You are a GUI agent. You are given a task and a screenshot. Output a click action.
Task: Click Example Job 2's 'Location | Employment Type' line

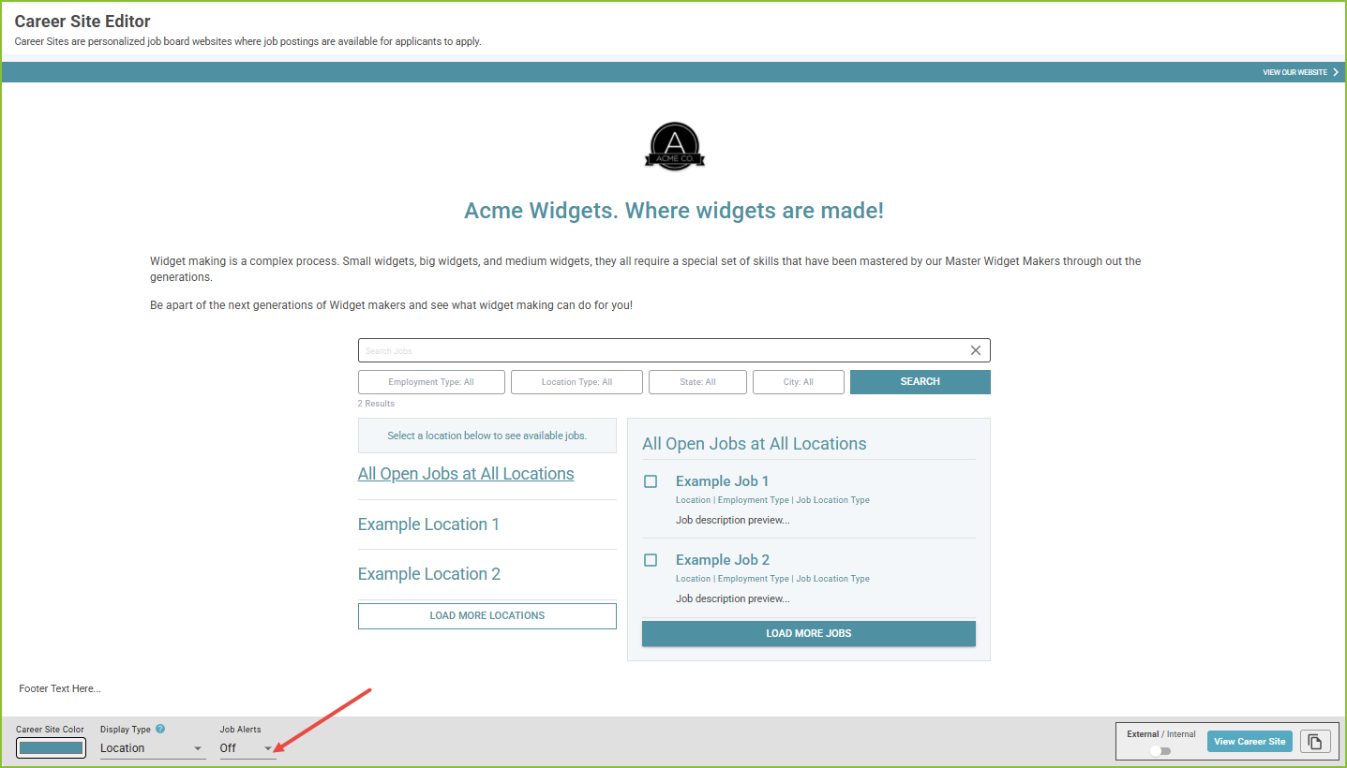click(x=772, y=579)
